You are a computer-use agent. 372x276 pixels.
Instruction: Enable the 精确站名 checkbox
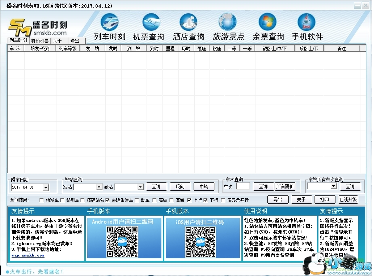coord(83,200)
